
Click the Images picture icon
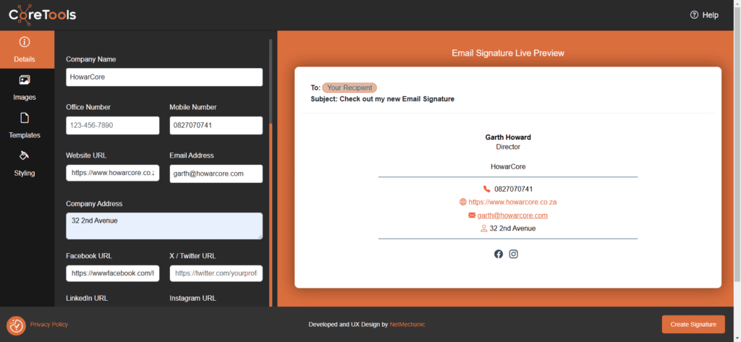pos(25,80)
